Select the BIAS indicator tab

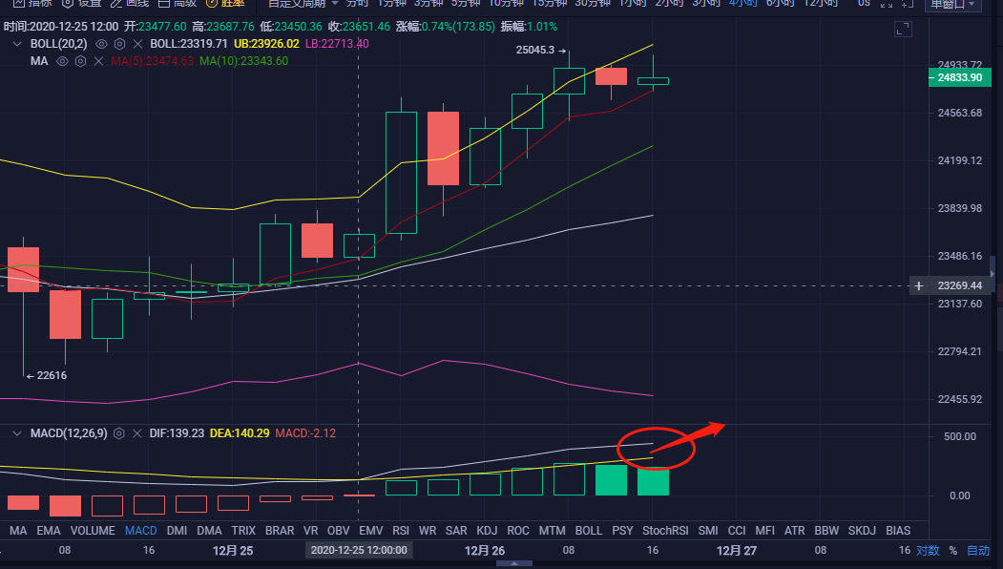(898, 531)
